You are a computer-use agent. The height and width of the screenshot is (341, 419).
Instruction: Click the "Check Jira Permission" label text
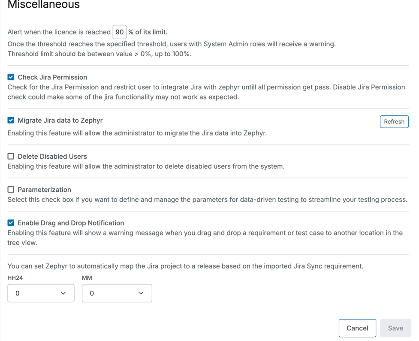(52, 77)
